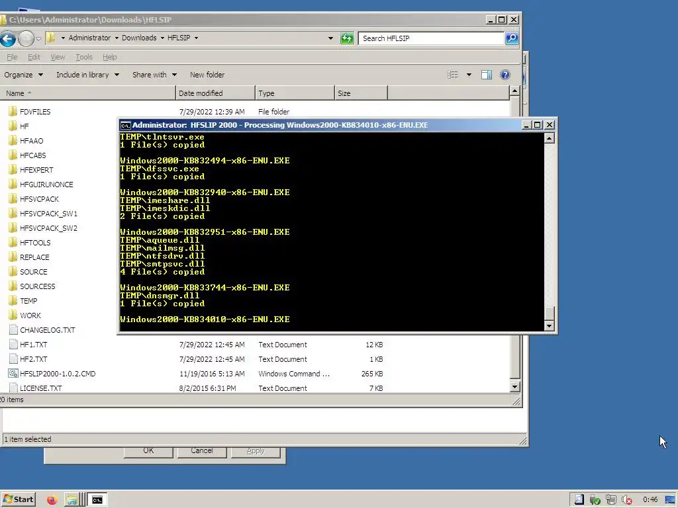Screen dimensions: 678x508
Task: Select the HFAAO folder
Action: pyautogui.click(x=31, y=141)
